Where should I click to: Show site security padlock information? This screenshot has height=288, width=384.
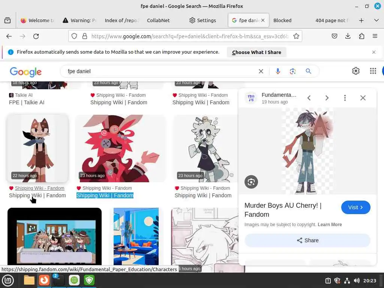point(85,36)
